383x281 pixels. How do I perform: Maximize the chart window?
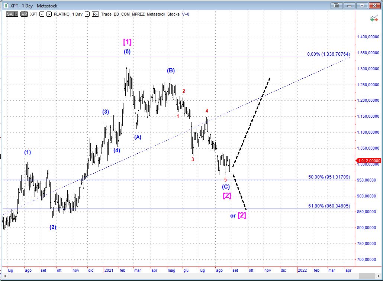click(362, 5)
